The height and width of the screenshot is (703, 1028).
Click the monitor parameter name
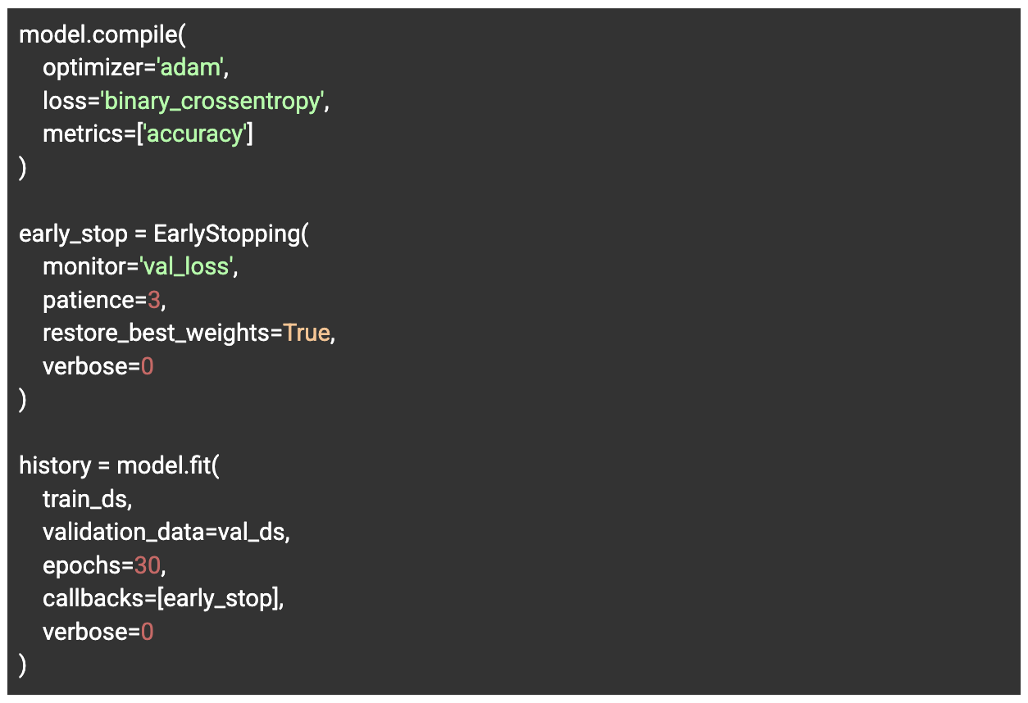(x=87, y=266)
